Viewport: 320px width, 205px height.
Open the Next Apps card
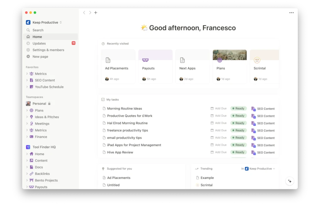pos(192,66)
